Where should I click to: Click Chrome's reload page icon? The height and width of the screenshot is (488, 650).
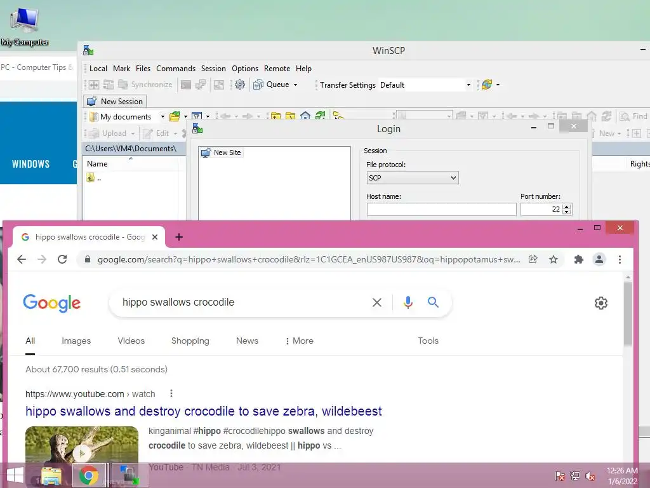point(62,259)
